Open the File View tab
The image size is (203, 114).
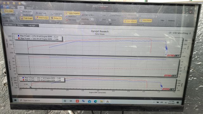click(x=20, y=25)
